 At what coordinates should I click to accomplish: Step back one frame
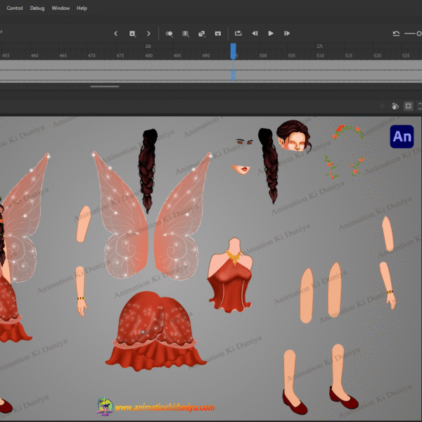pos(255,33)
